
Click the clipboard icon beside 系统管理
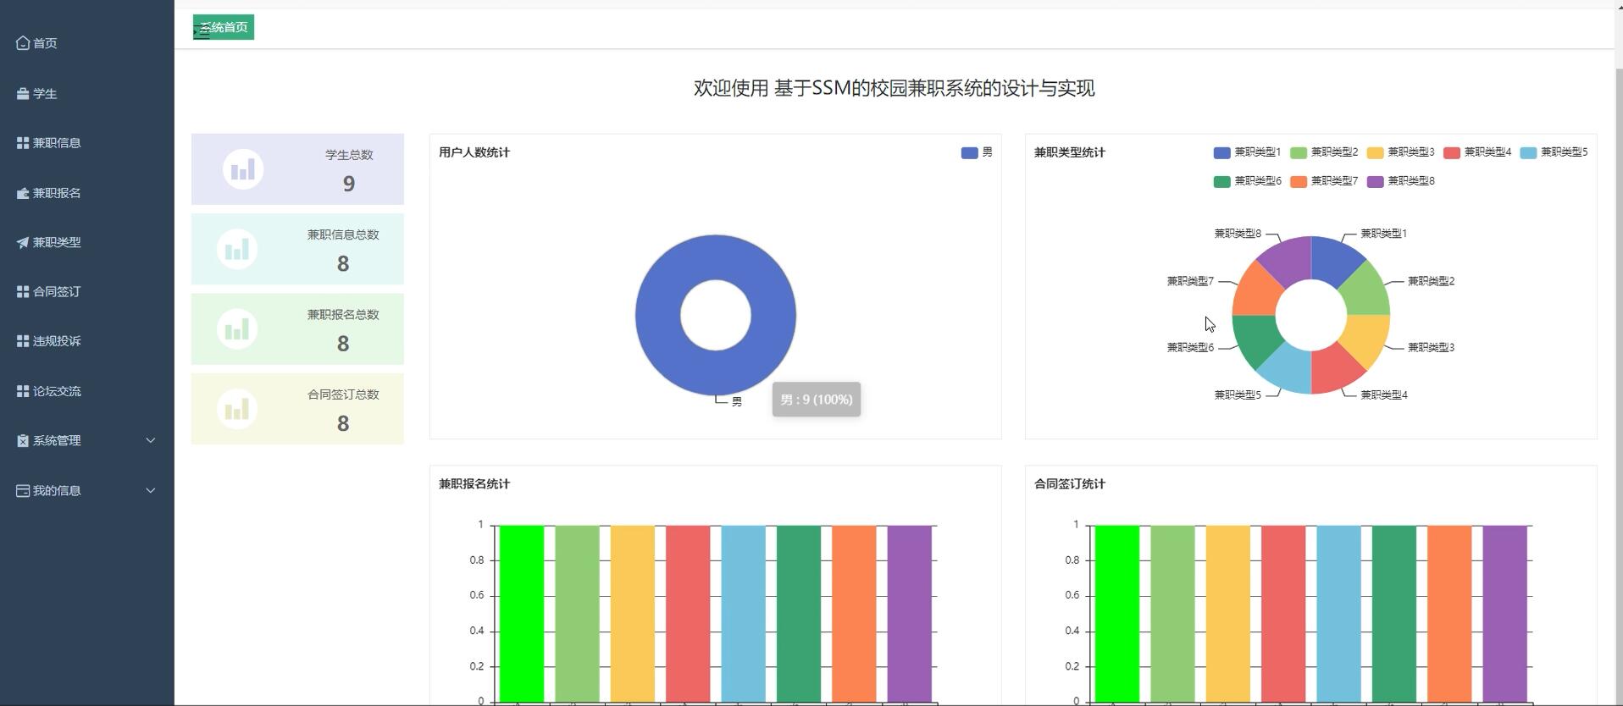tap(23, 440)
